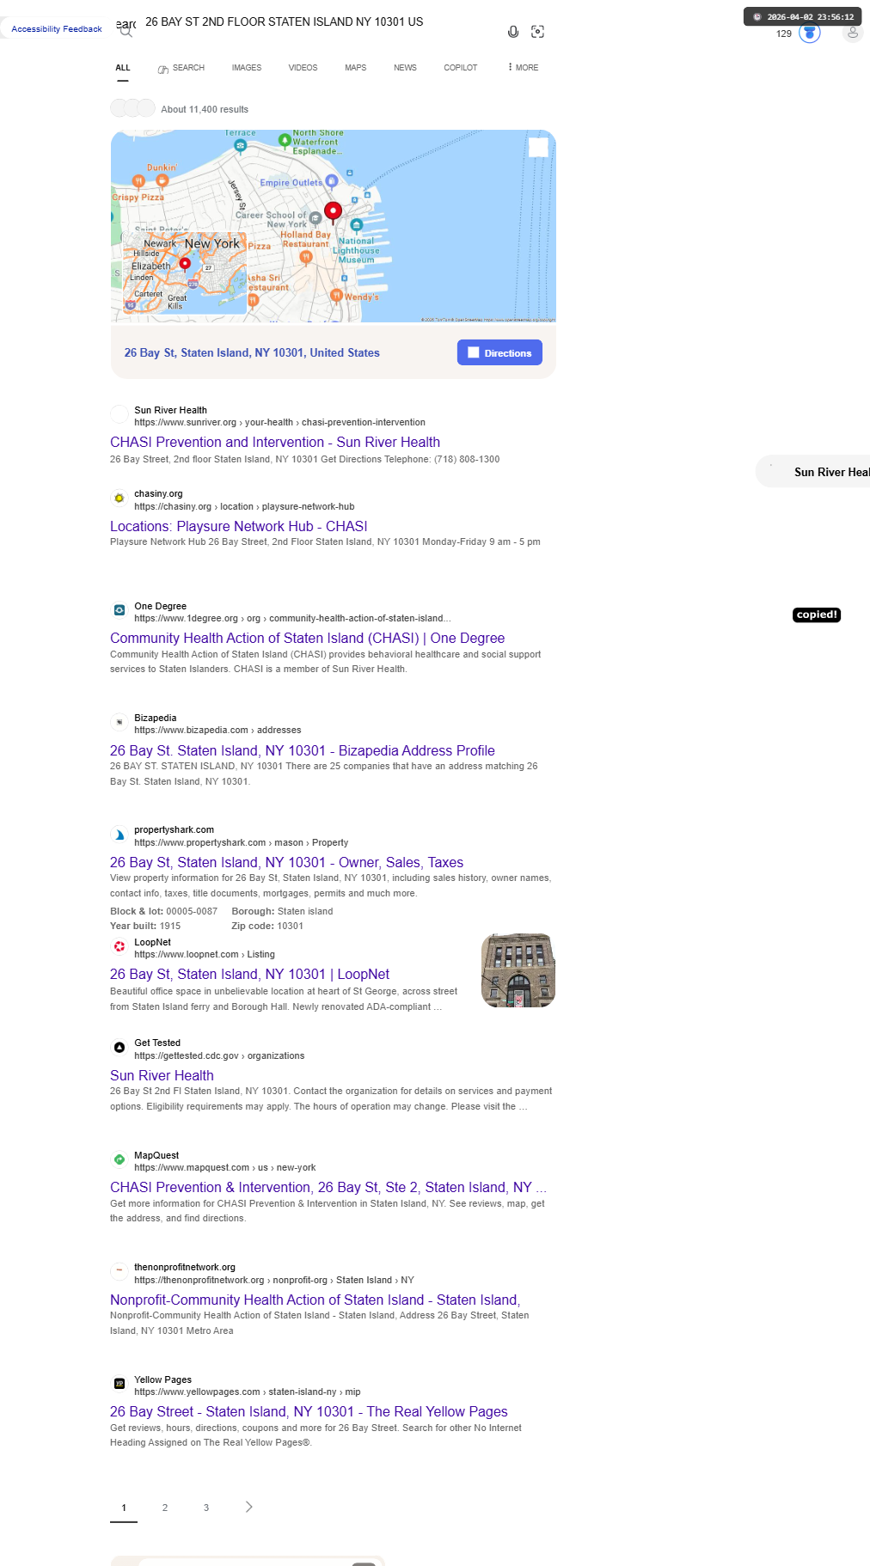Click the LoopNet favicon
The height and width of the screenshot is (1566, 870).
[x=119, y=946]
